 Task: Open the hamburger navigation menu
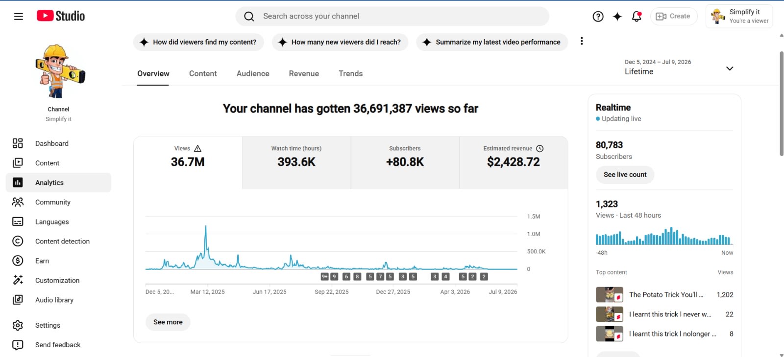click(x=19, y=16)
